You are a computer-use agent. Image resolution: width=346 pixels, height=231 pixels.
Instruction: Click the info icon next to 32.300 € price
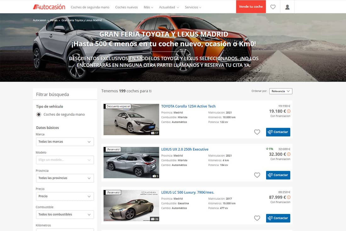[x=289, y=154]
